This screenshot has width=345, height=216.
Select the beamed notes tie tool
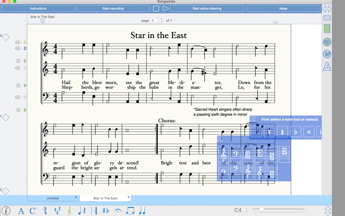point(130,211)
